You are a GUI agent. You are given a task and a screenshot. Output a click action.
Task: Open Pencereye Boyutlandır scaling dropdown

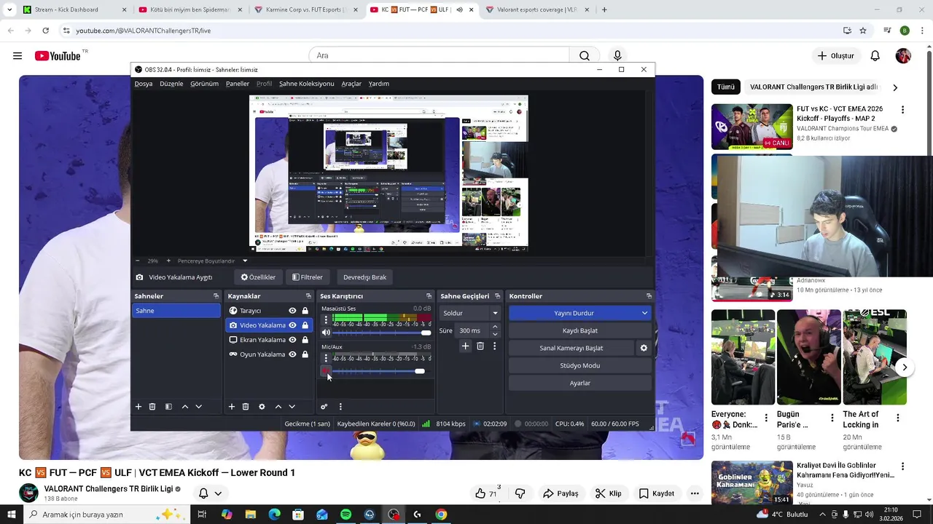245,261
